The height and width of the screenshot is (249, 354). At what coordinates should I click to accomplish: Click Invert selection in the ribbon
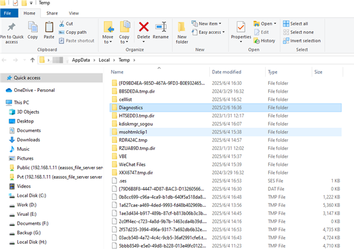click(x=302, y=41)
